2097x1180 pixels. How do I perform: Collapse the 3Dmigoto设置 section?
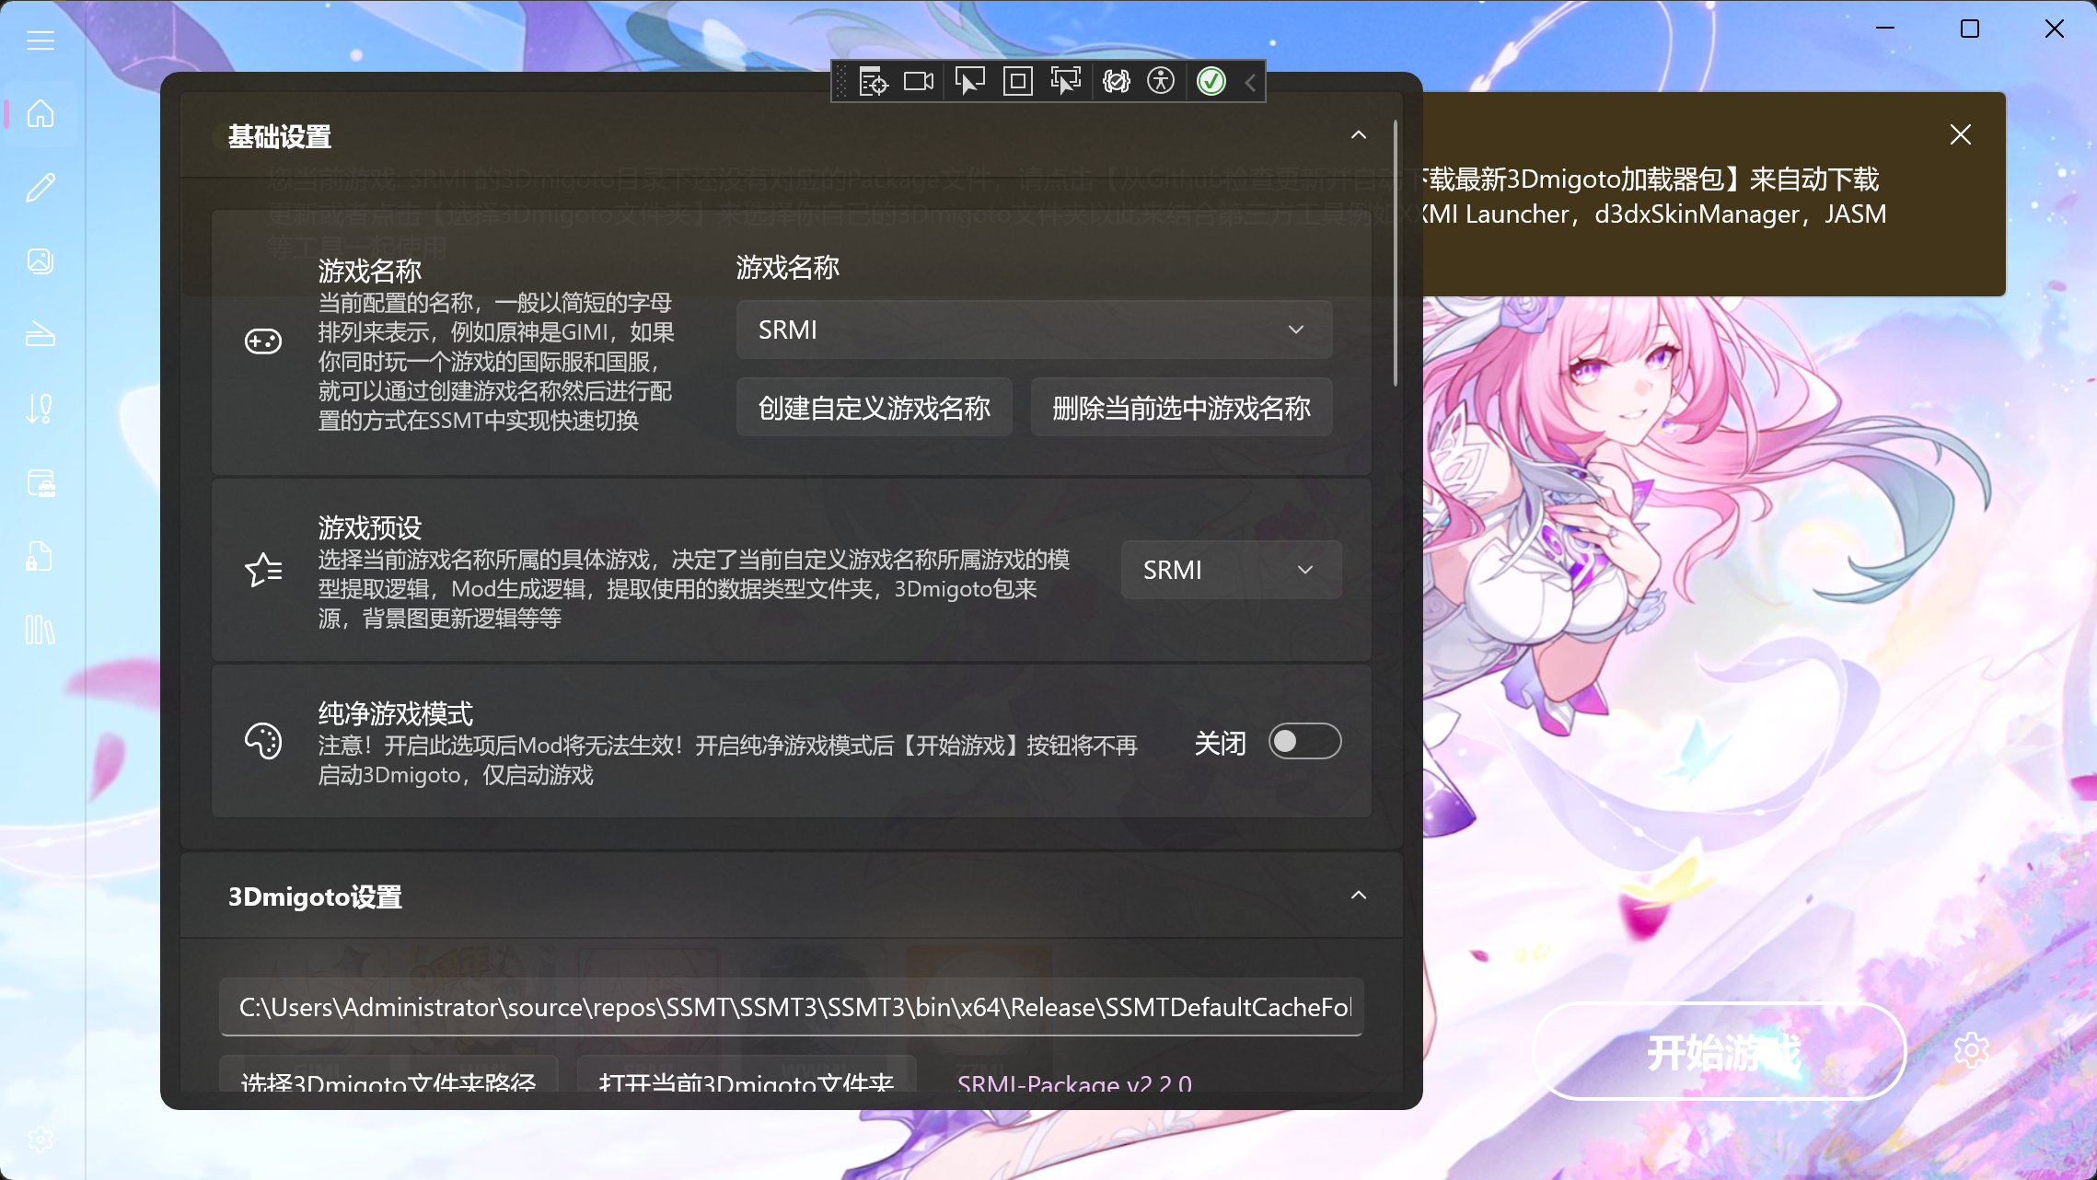click(x=1360, y=895)
